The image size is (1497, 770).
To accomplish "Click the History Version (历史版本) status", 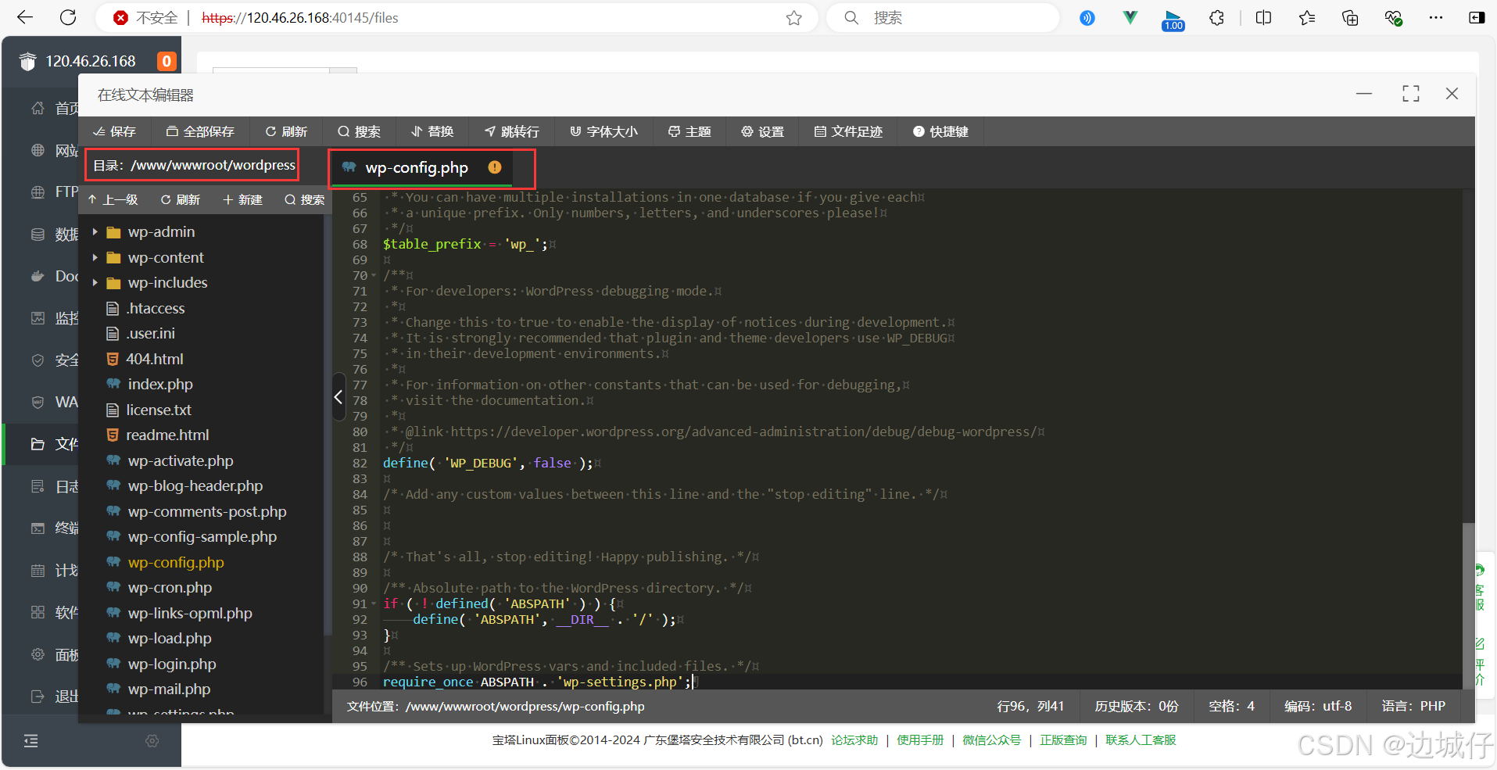I will click(1136, 707).
